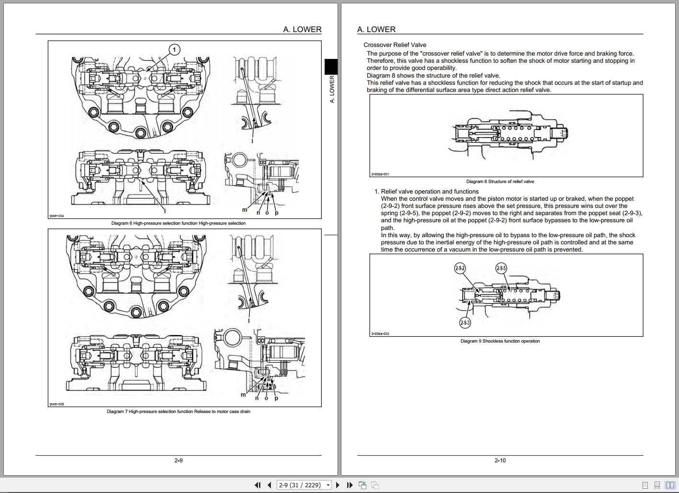Click the 2-9-3 callout in Diagram 9

(x=465, y=322)
